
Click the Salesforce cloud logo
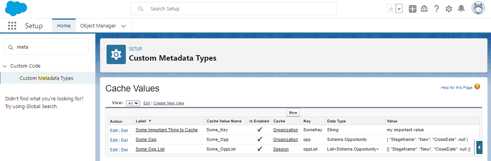(16, 9)
